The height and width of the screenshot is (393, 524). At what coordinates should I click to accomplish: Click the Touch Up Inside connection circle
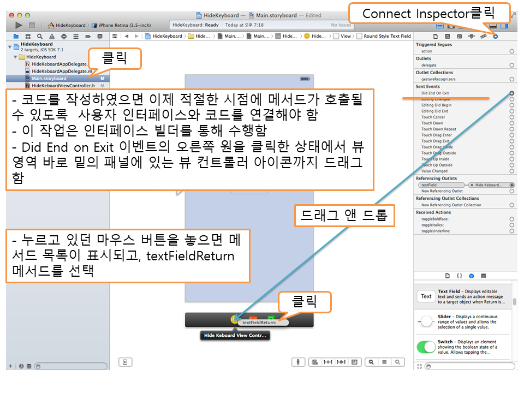tap(511, 159)
